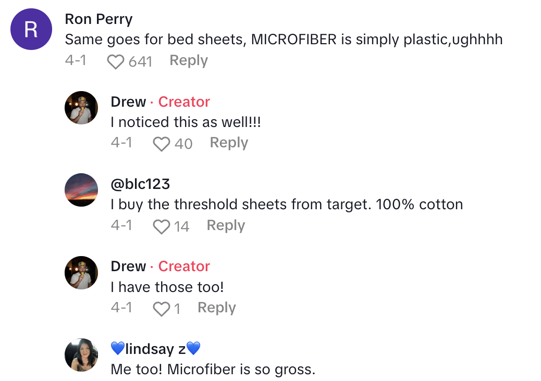Select the @blc123 username
The image size is (541, 381).
tap(140, 184)
